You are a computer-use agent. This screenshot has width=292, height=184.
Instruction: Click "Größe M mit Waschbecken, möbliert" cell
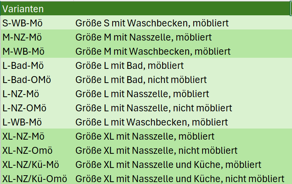tap(153, 51)
